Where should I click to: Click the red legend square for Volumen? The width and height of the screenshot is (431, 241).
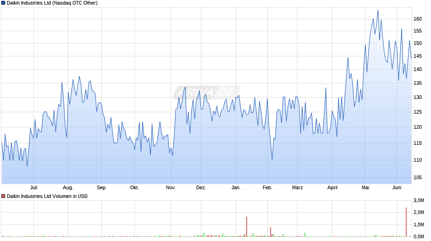click(3, 196)
